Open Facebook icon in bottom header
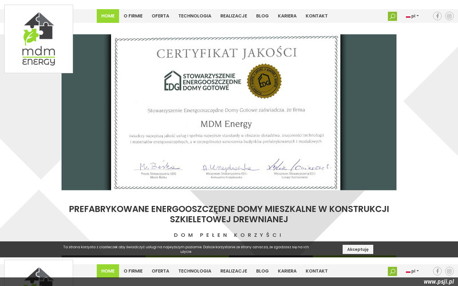Image resolution: width=458 pixels, height=286 pixels. [437, 271]
